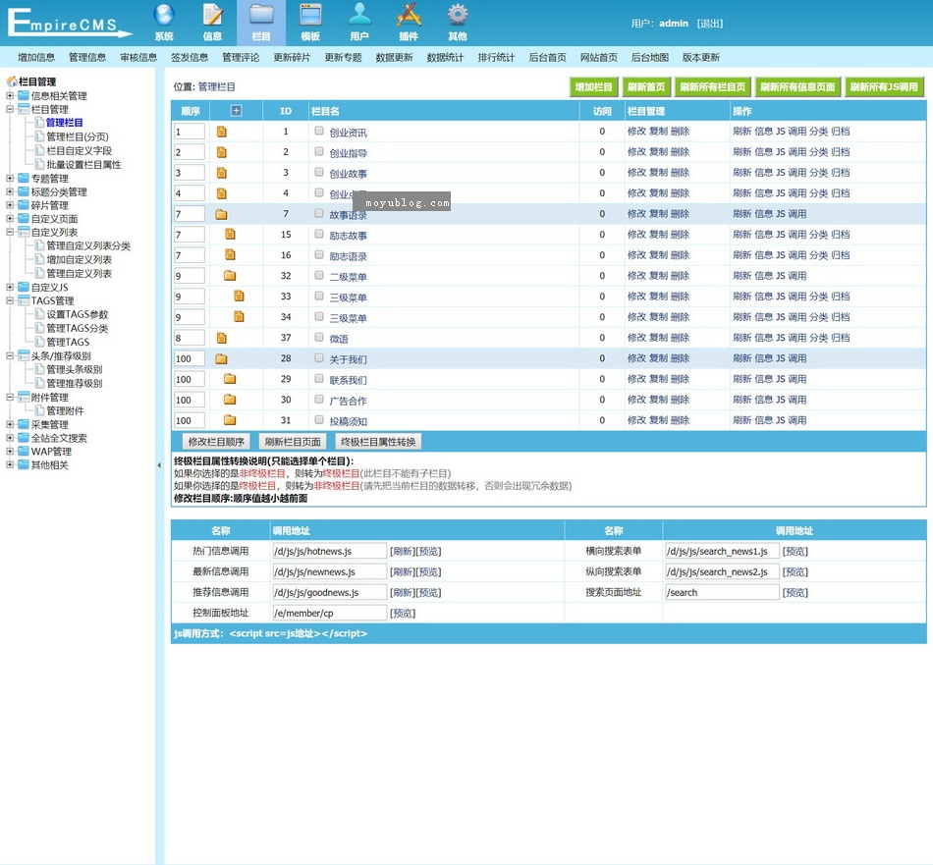Open the 管理评论 menu item
933x865 pixels.
point(241,57)
